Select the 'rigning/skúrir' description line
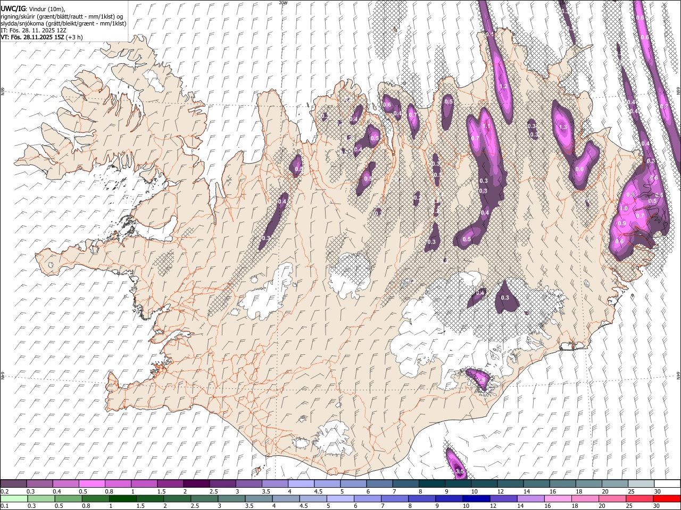This screenshot has height=510, width=681. click(x=62, y=16)
